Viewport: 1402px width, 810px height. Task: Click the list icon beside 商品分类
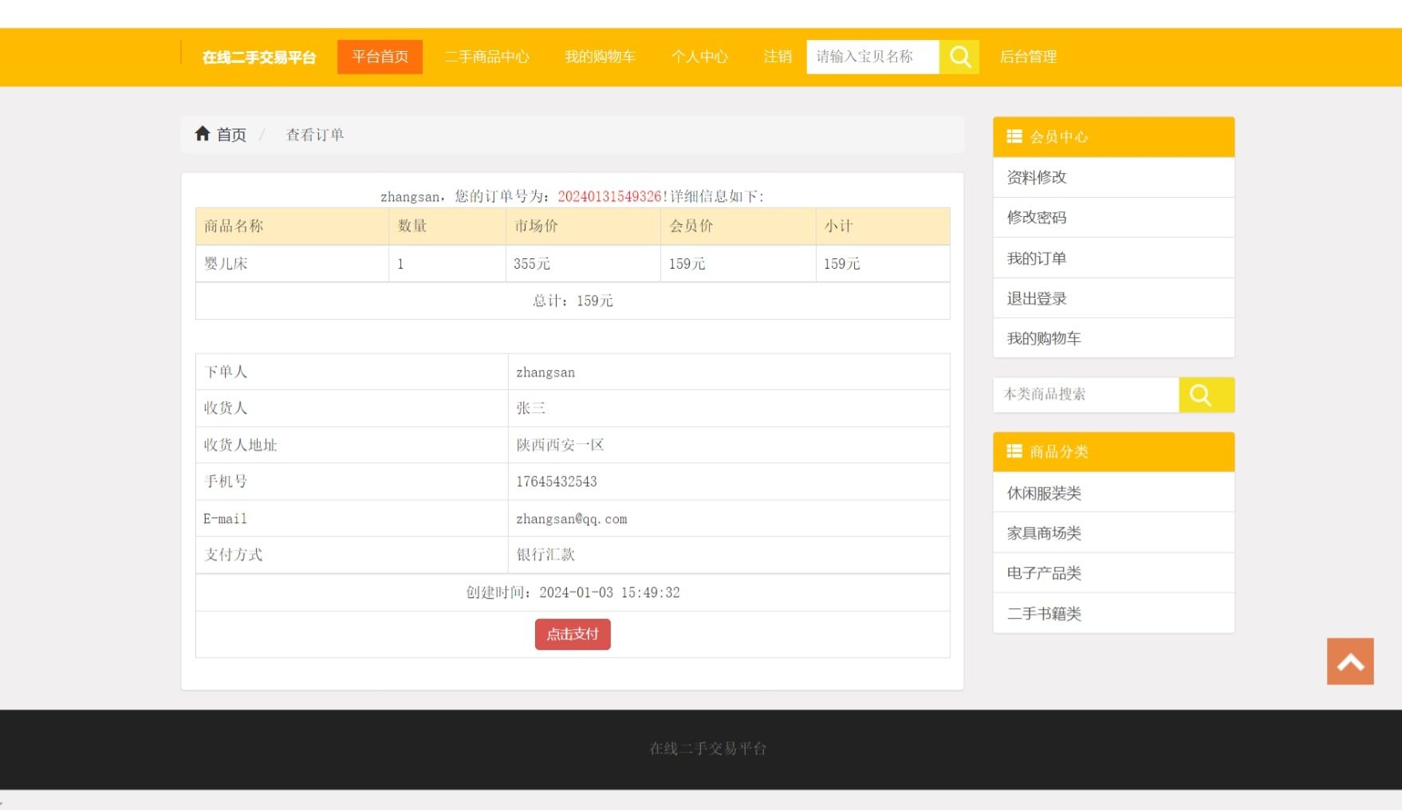pos(1014,451)
